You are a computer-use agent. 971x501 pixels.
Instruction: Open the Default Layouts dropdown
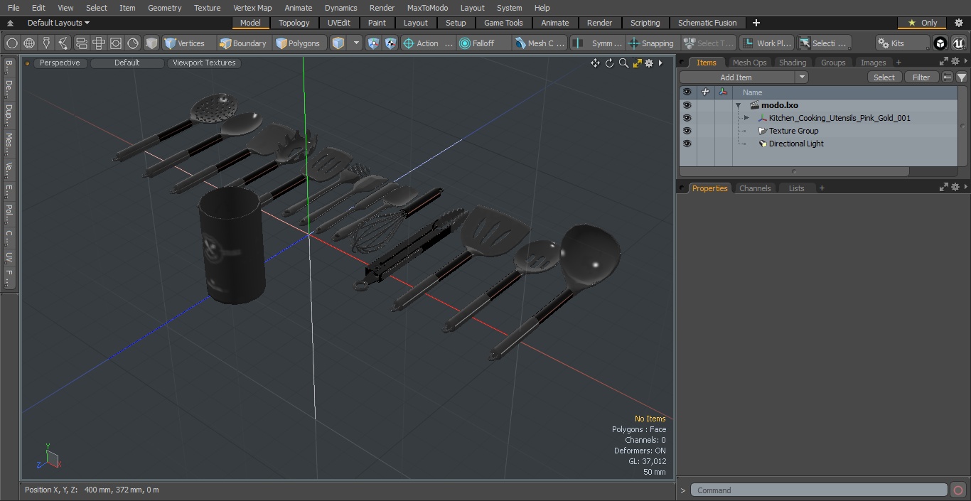click(58, 23)
